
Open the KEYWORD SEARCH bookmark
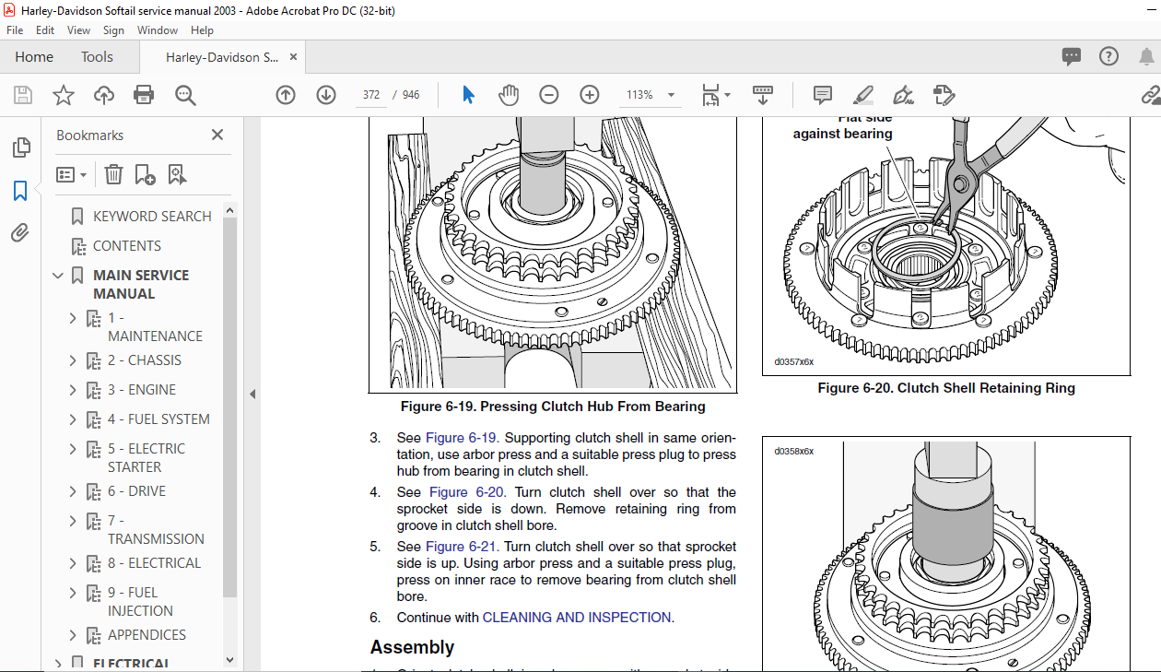coord(152,217)
